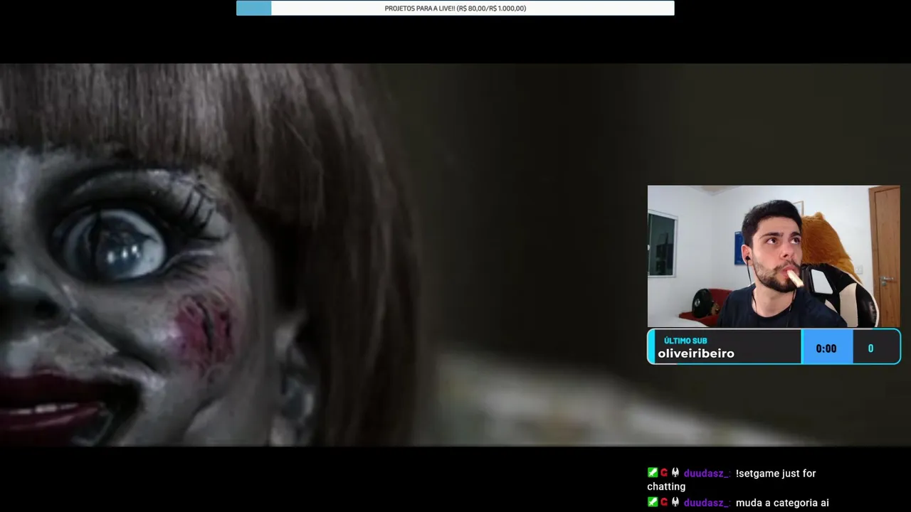Click the red G badge beside '!setgame' message
The width and height of the screenshot is (911, 512).
[664, 473]
